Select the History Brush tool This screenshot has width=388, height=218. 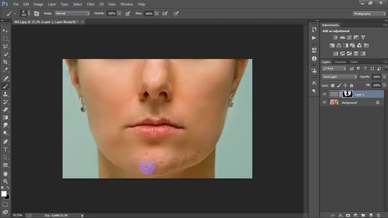(5, 102)
